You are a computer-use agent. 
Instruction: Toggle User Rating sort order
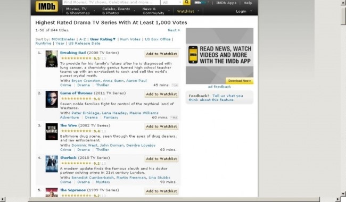[103, 39]
